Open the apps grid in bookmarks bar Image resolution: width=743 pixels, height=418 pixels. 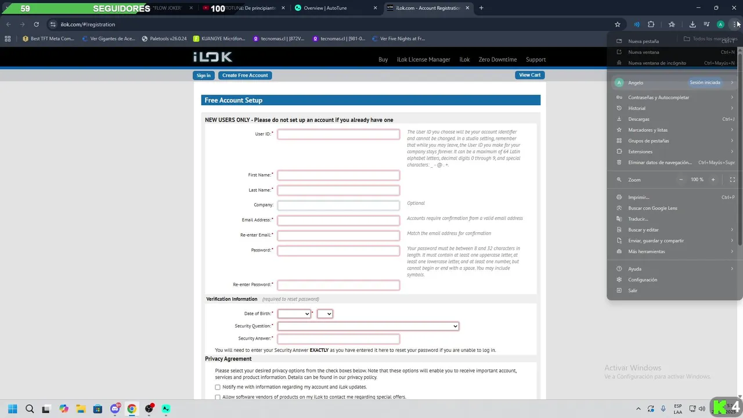8,39
